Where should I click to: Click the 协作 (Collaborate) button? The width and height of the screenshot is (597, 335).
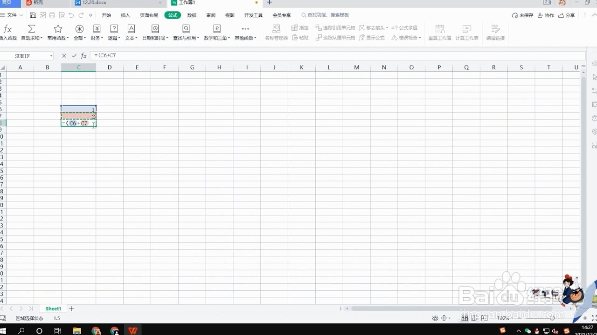(546, 15)
